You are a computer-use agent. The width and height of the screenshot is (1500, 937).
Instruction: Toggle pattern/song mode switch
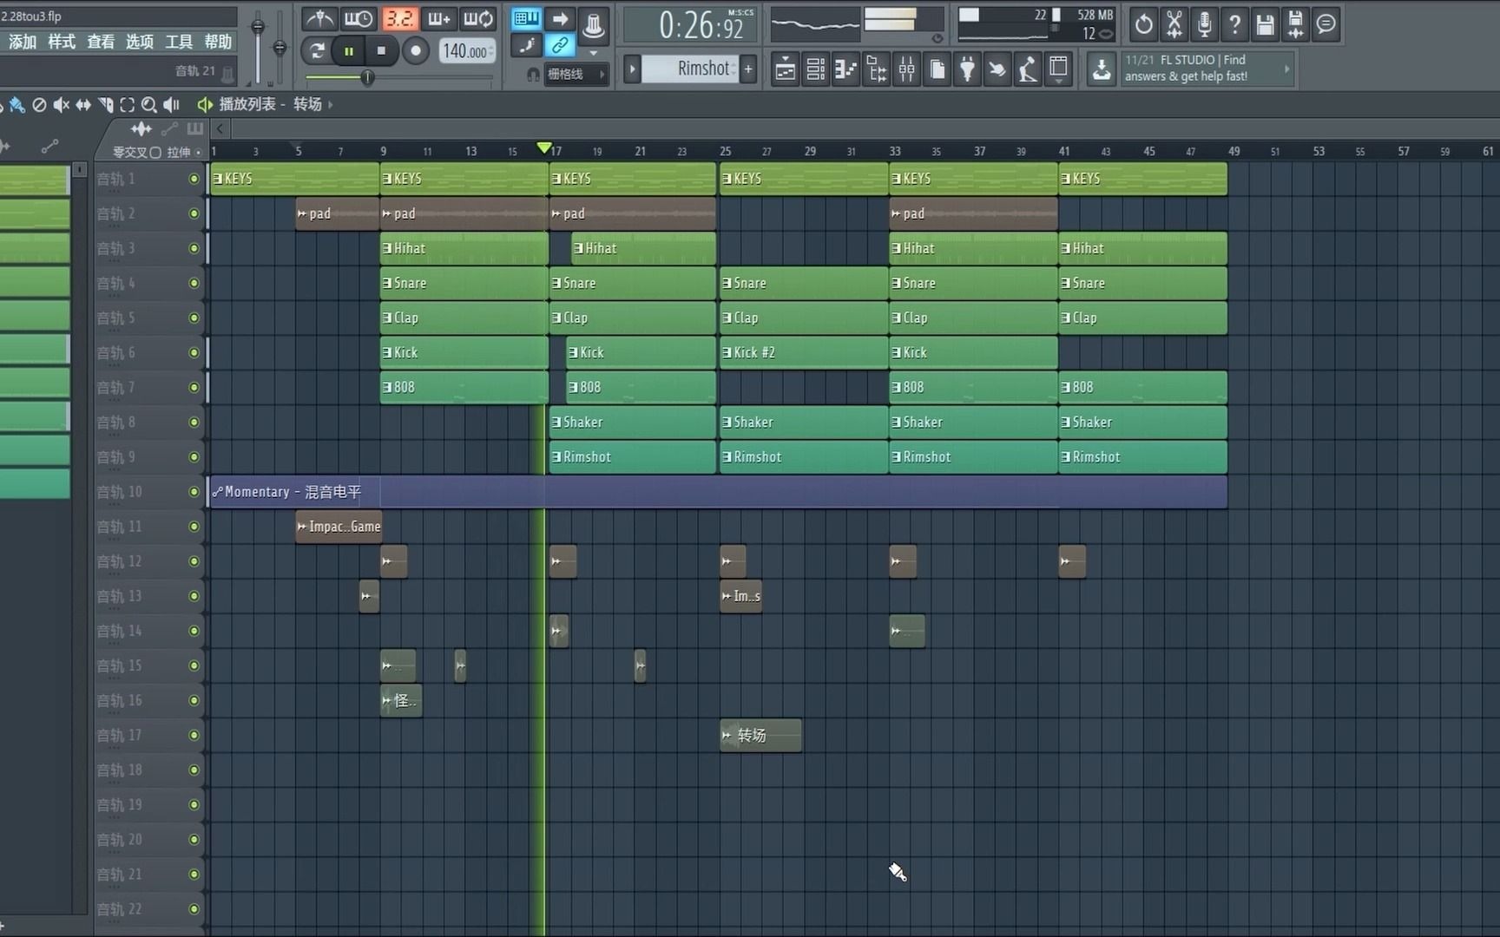coord(317,50)
